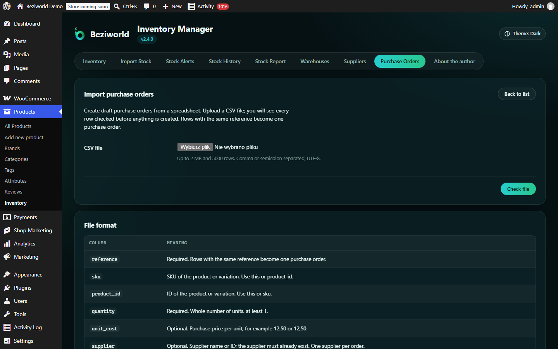Open the All Products submenu link
This screenshot has width=558, height=349.
(18, 126)
